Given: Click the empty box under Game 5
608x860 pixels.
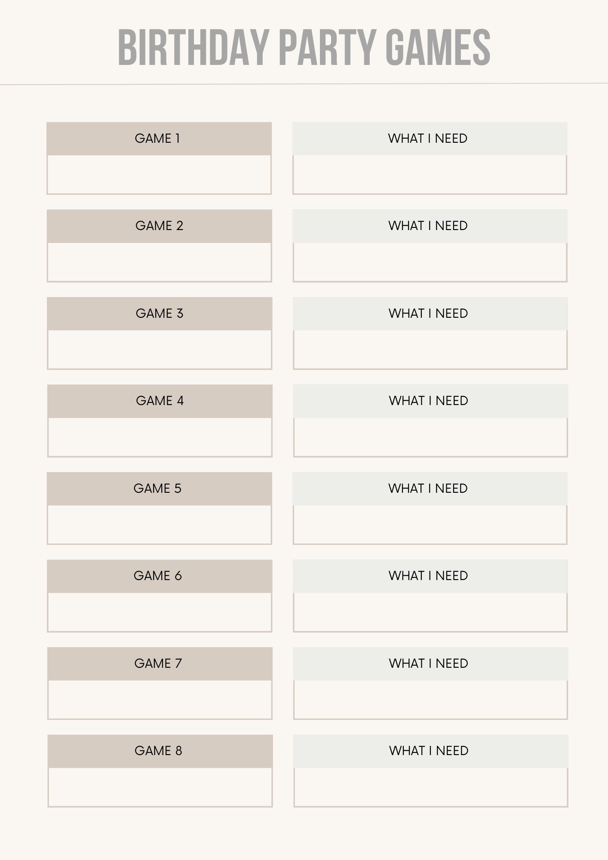Looking at the screenshot, I should point(159,525).
